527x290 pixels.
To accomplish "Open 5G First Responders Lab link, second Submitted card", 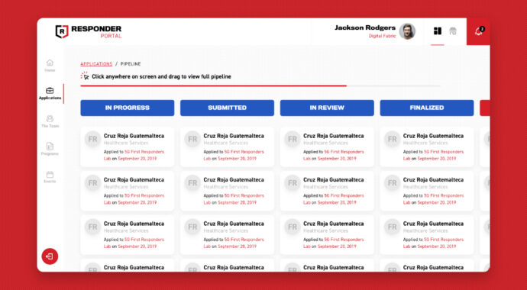I will (234, 199).
